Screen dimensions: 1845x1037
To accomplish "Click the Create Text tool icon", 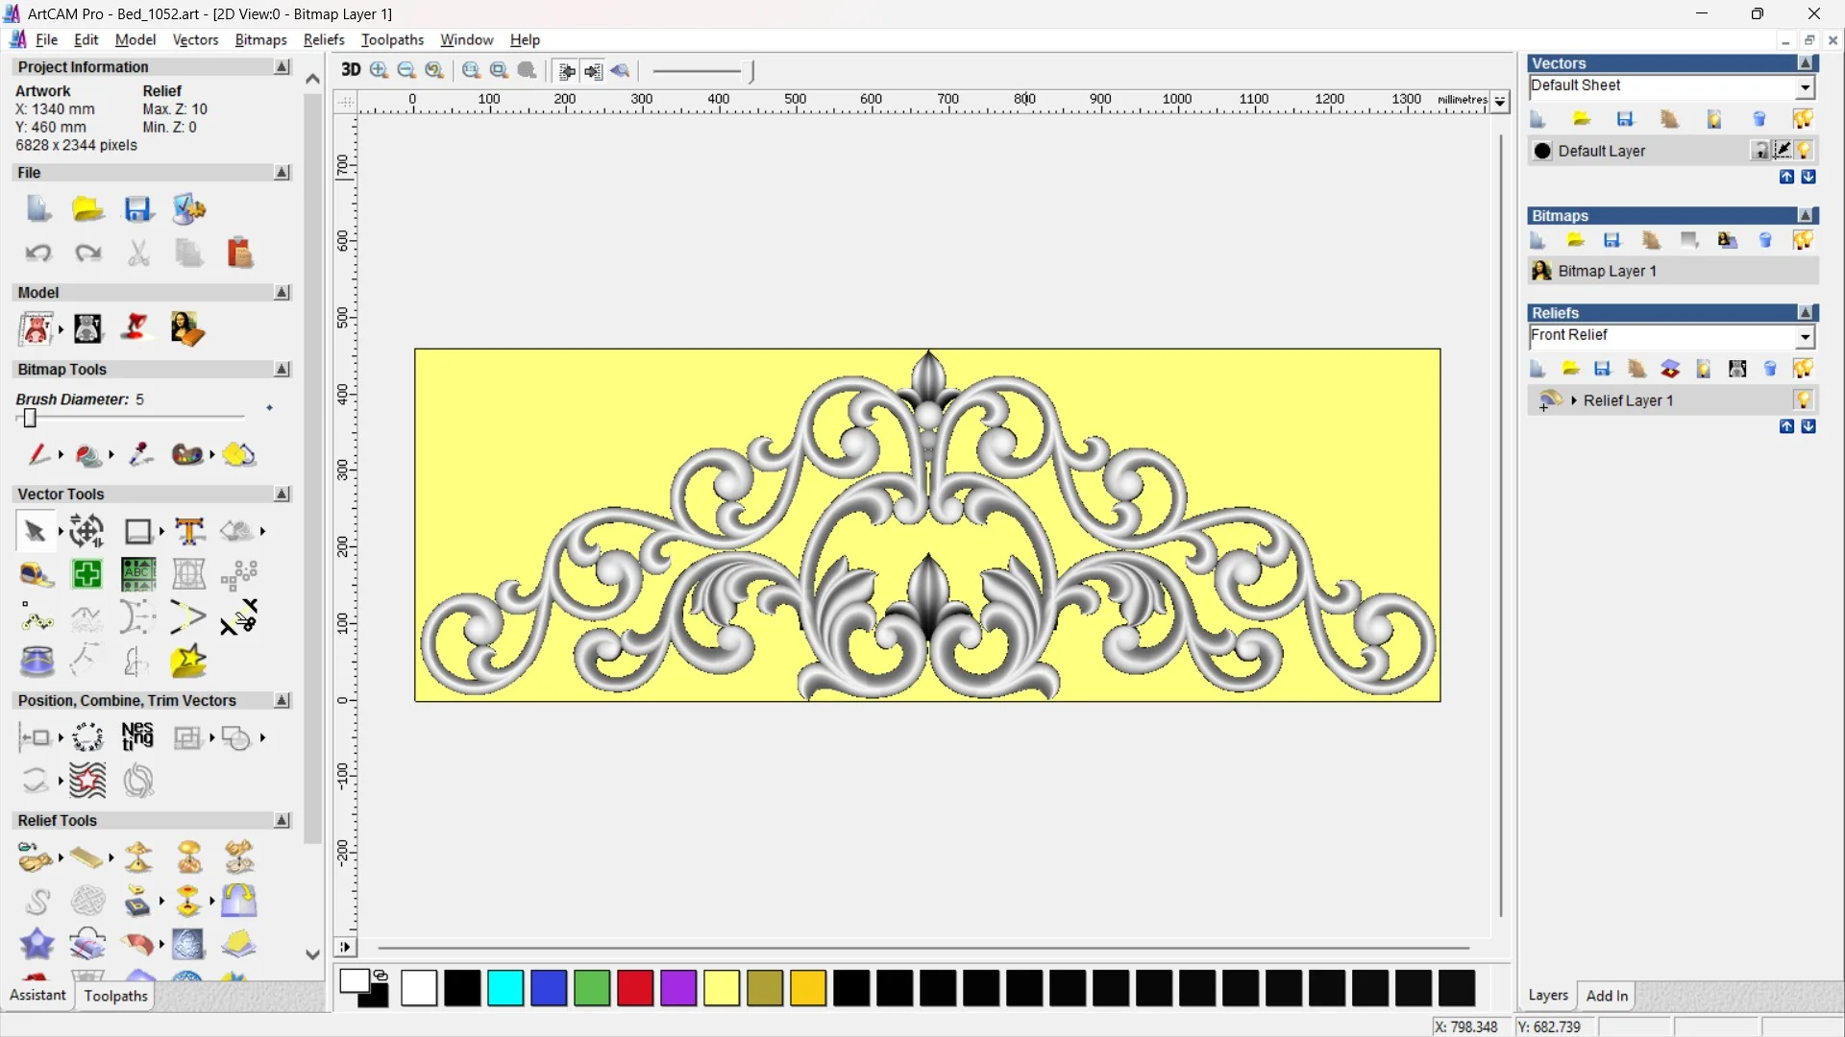I will (189, 531).
